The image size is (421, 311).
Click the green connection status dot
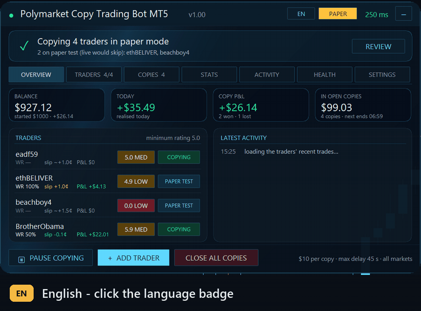click(11, 16)
